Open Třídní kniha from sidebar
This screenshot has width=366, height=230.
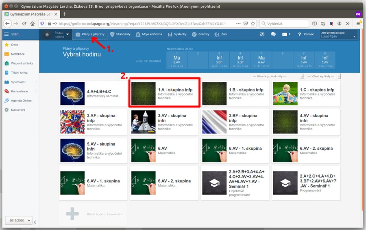[19, 72]
